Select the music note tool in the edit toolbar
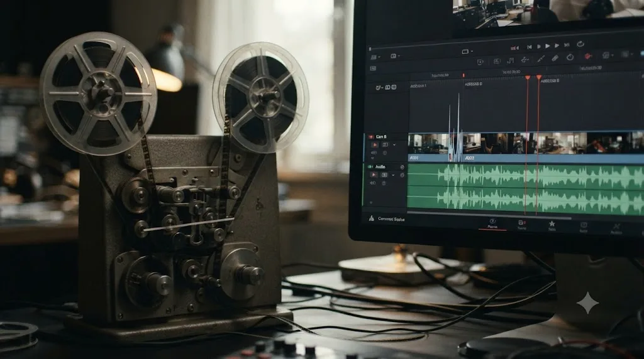The image size is (644, 359). [511, 61]
